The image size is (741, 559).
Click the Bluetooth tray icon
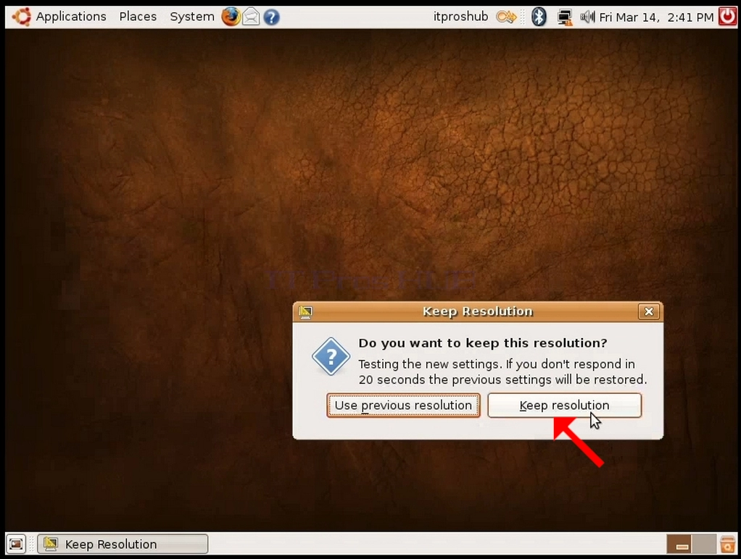tap(539, 17)
